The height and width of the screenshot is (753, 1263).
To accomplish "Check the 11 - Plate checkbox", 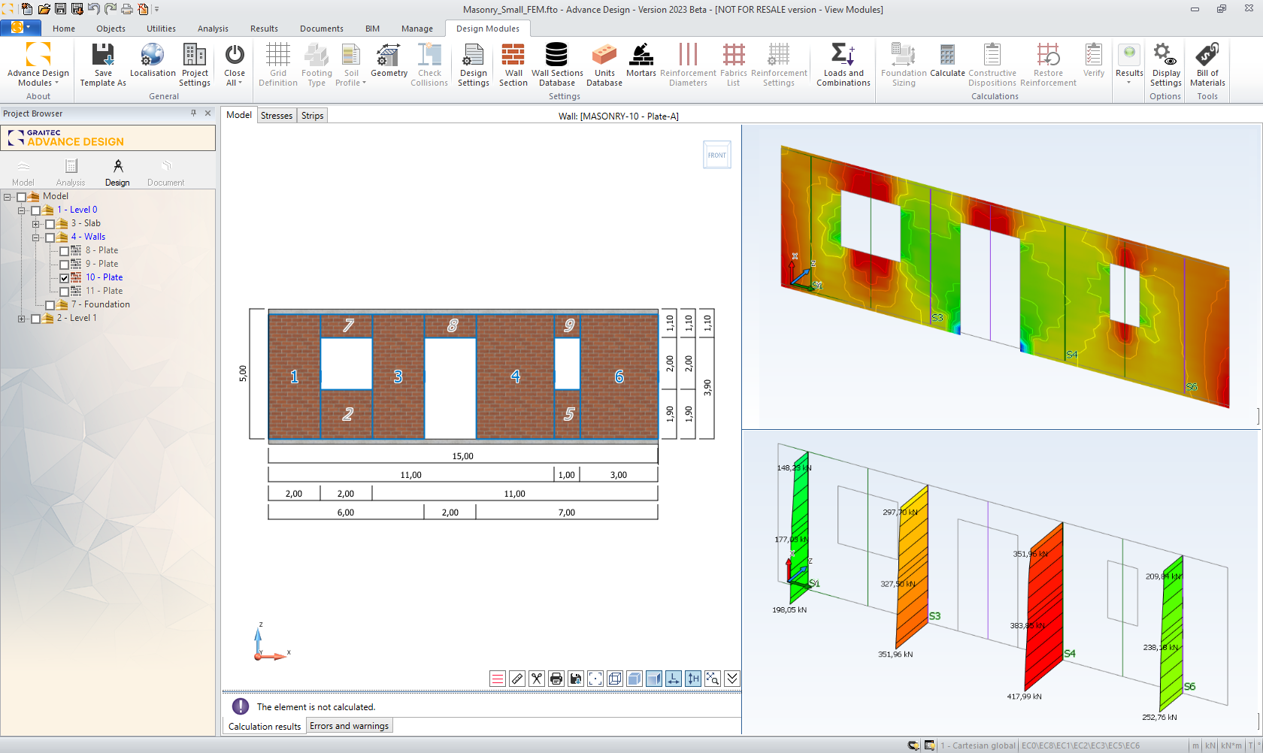I will (65, 292).
